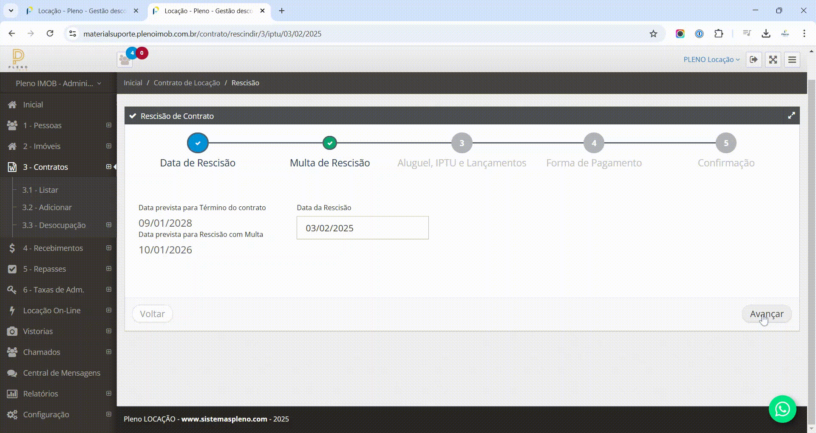Open the chrome tab search dropdown

[11, 11]
